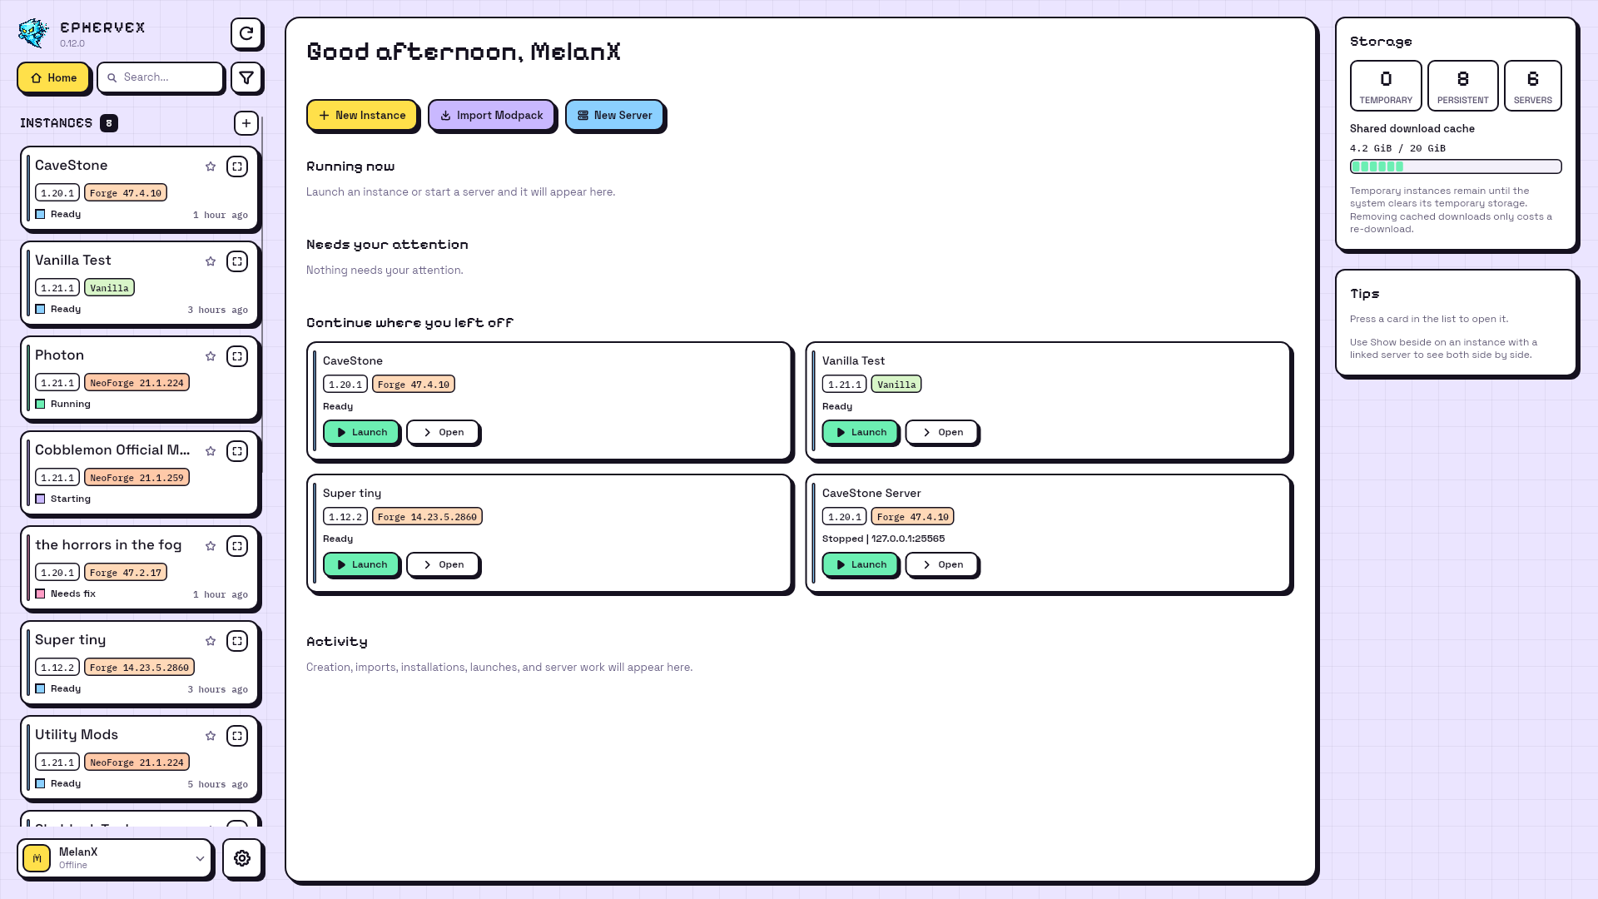Viewport: 1598px width, 899px height.
Task: Click expand square icon on Vanilla Test card
Action: (237, 261)
